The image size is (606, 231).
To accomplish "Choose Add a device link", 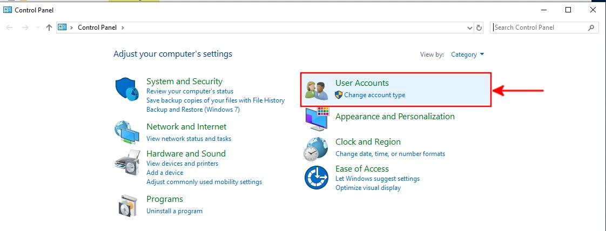I will pos(165,173).
